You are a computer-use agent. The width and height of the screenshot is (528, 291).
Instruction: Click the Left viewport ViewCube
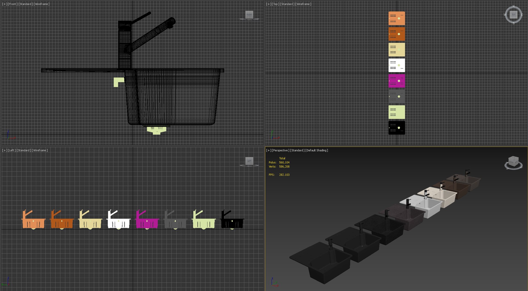(249, 161)
